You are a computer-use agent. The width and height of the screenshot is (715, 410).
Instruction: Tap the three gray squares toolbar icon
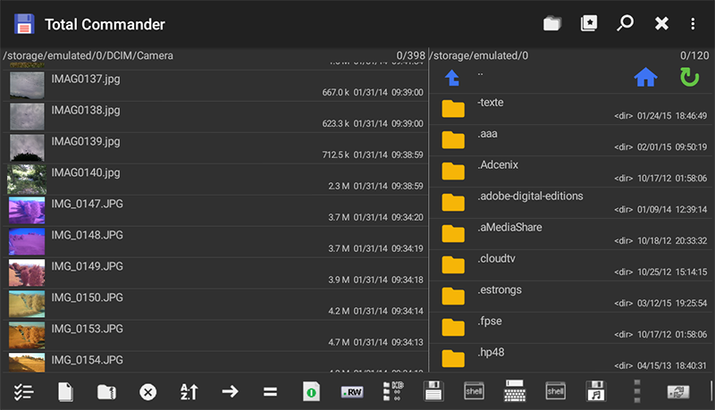click(x=637, y=391)
